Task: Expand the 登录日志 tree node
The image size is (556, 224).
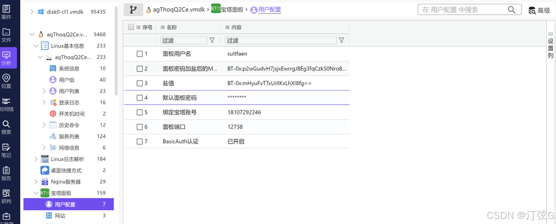Action: (44, 103)
